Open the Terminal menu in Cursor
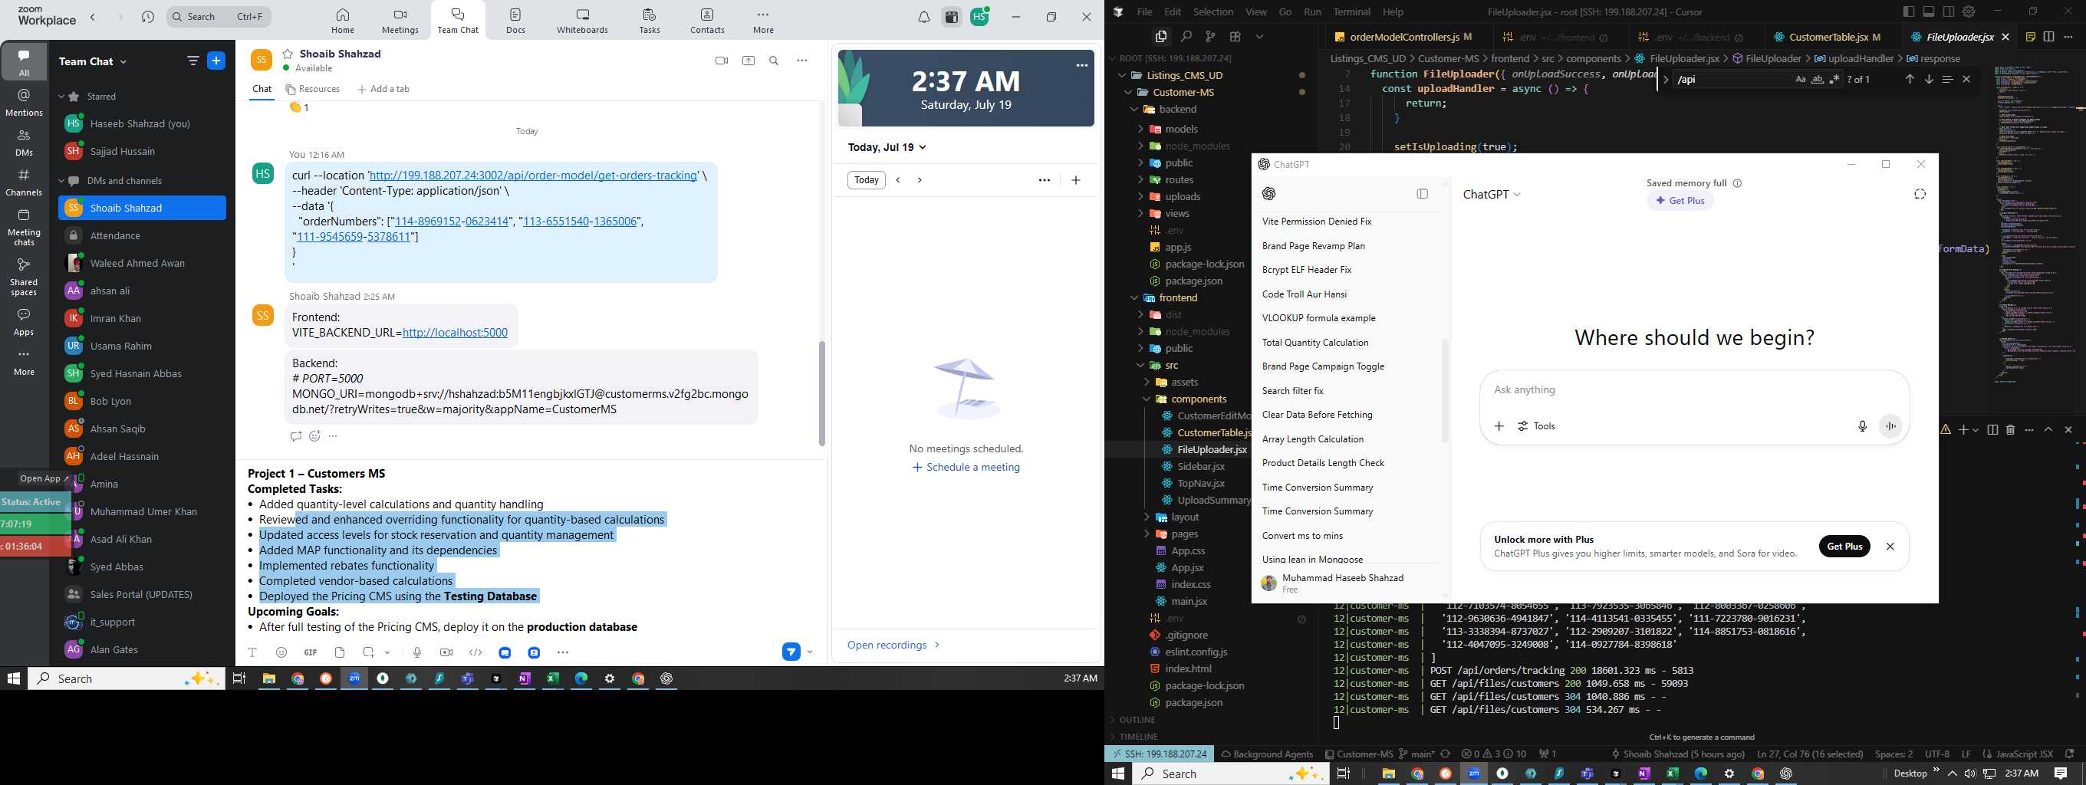This screenshot has width=2086, height=785. pos(1351,11)
